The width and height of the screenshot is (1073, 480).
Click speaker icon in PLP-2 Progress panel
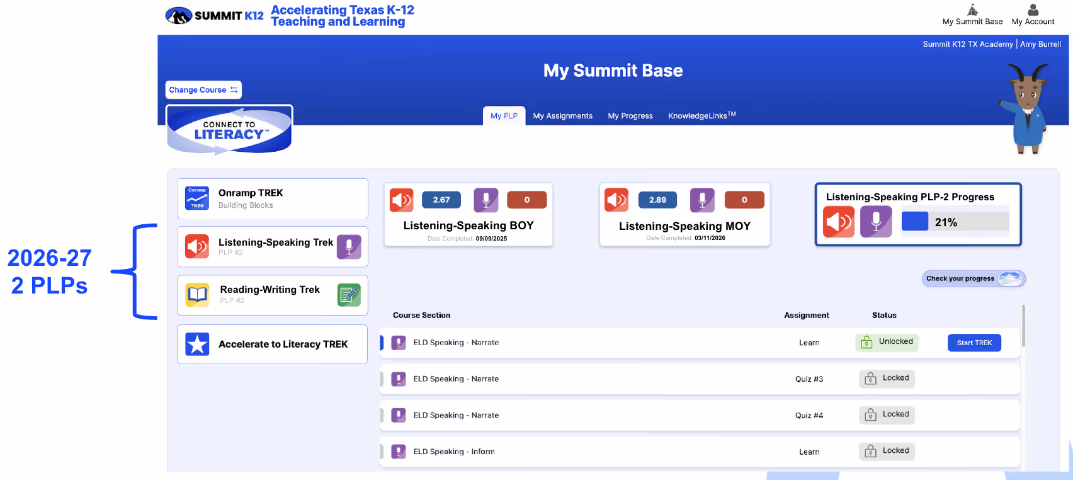(x=839, y=222)
